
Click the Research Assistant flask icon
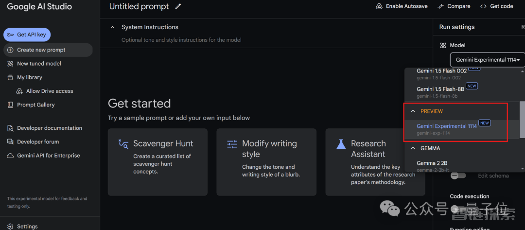click(341, 144)
